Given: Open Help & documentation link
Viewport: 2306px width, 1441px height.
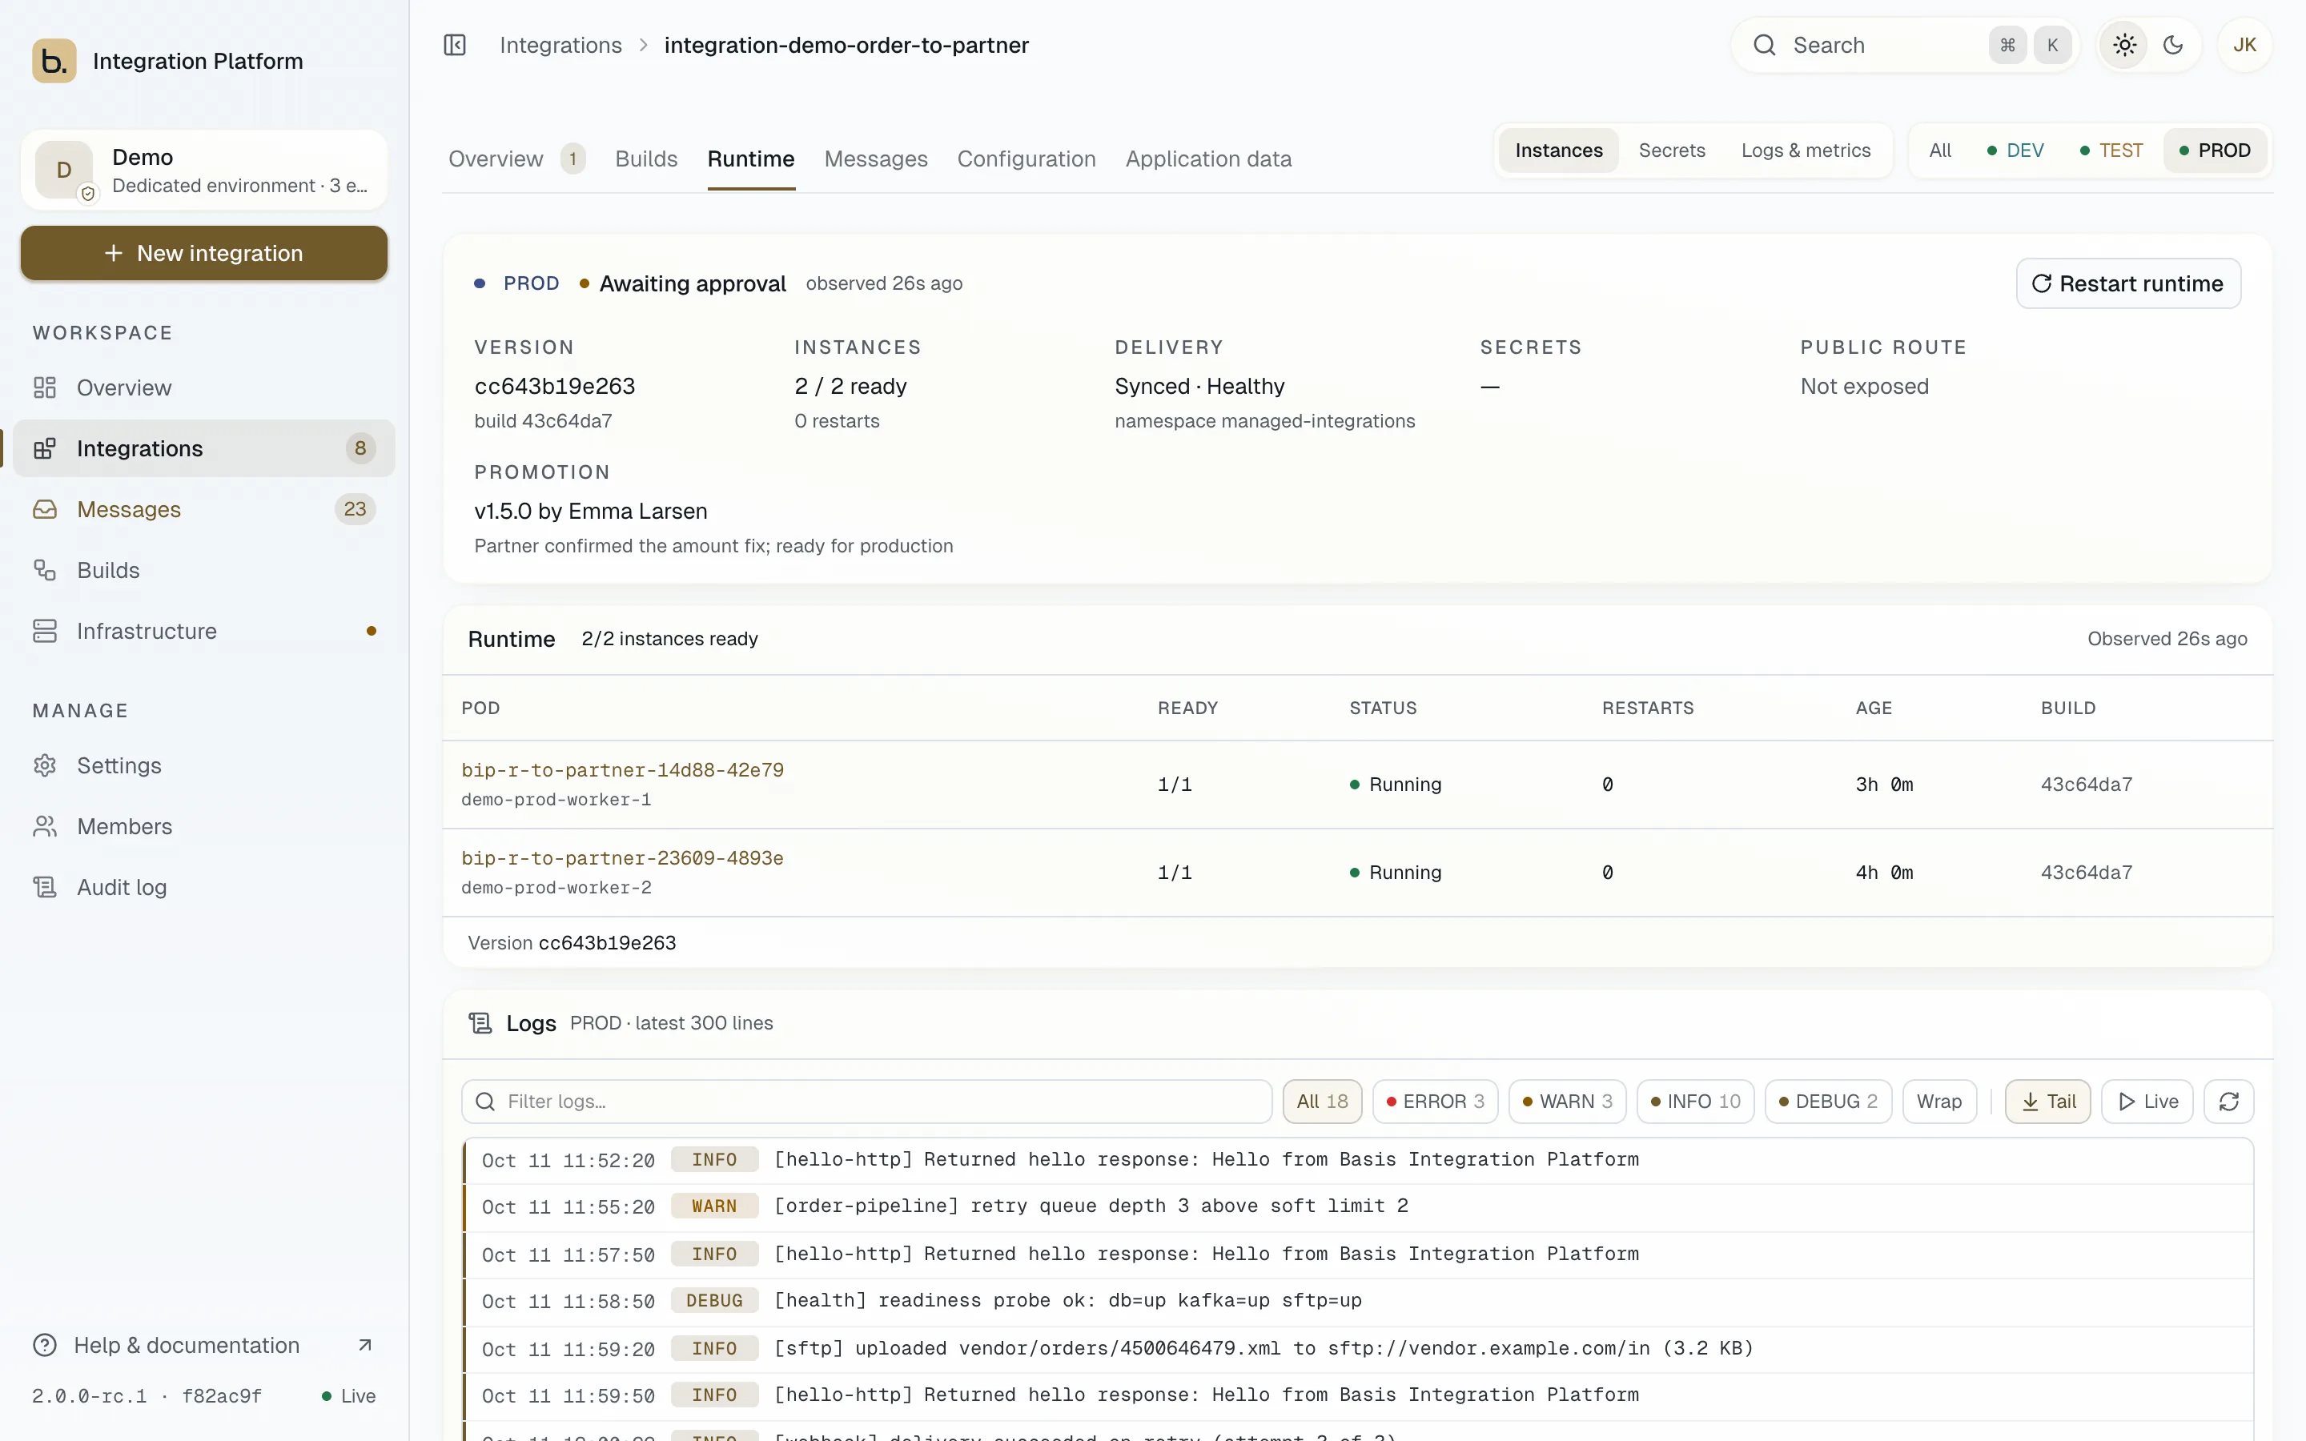Looking at the screenshot, I should pyautogui.click(x=204, y=1345).
